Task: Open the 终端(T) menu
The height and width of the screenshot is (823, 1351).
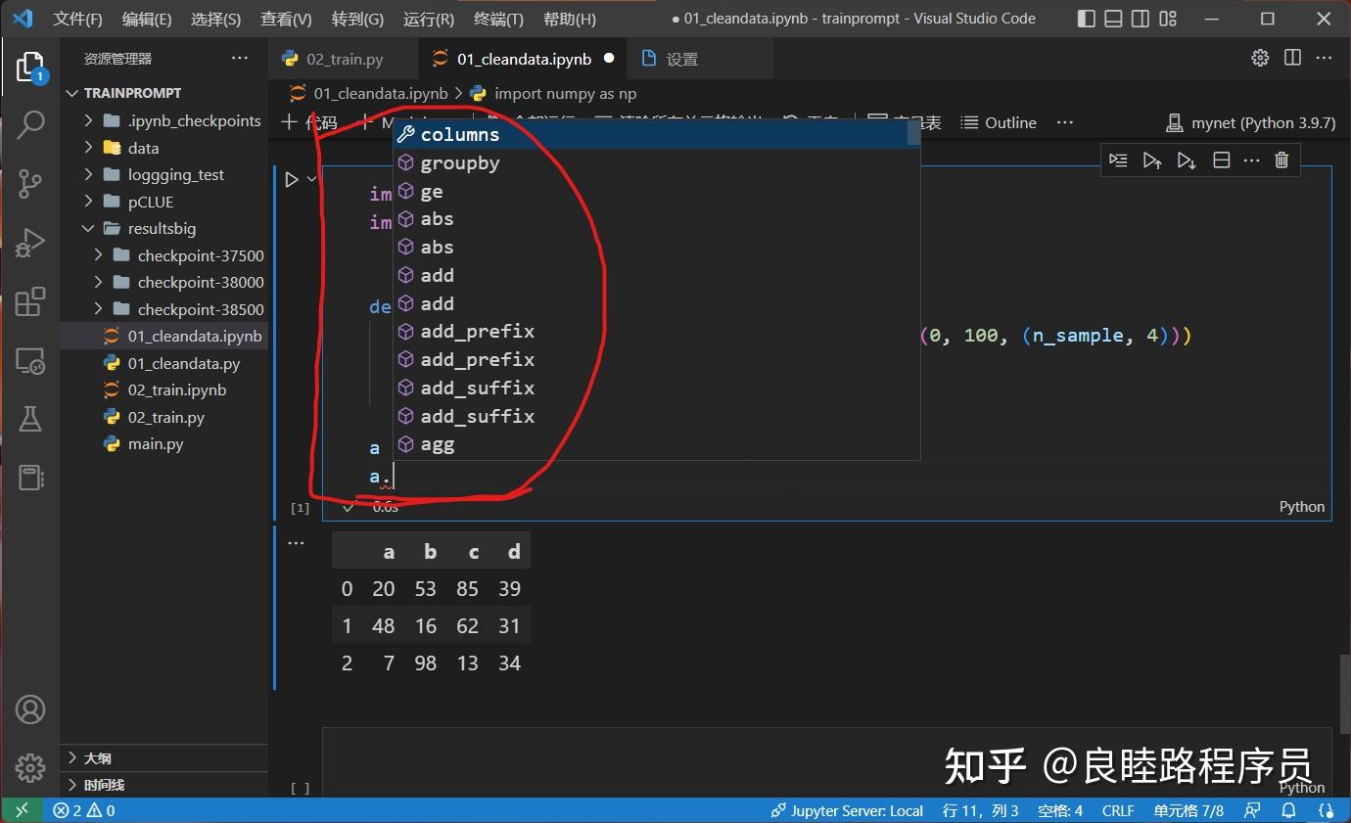Action: (499, 19)
